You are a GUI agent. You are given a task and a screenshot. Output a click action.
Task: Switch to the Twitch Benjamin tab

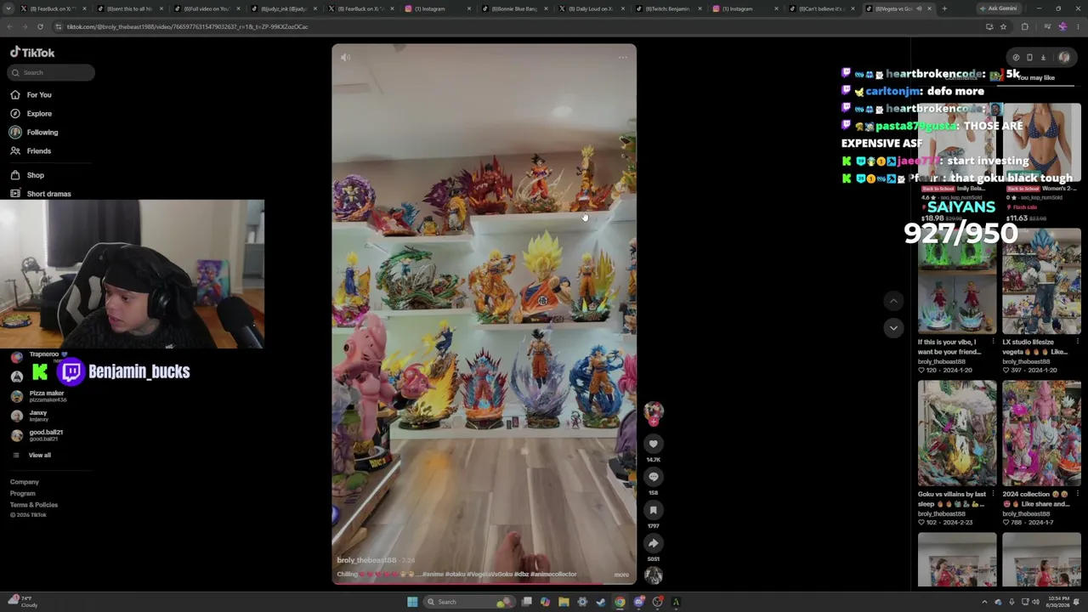pos(667,8)
